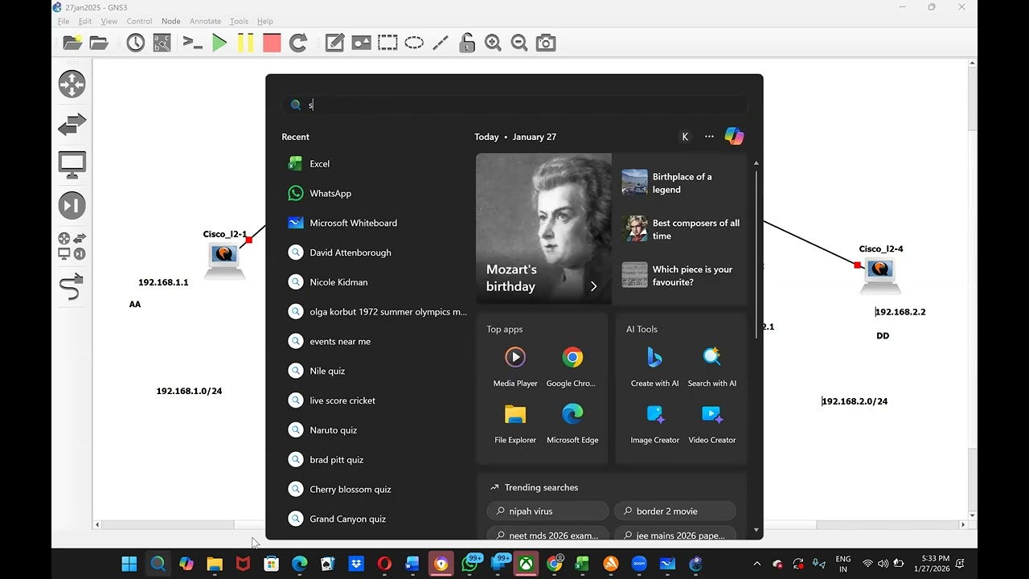This screenshot has width=1029, height=579.
Task: Open the search panel more options ellipsis
Action: click(709, 137)
